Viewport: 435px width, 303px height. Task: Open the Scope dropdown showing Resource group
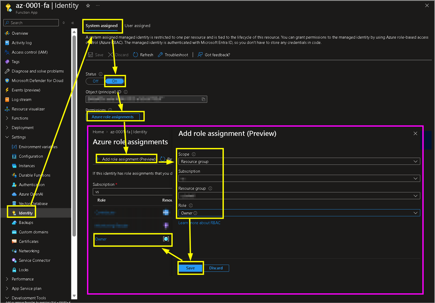pos(299,161)
